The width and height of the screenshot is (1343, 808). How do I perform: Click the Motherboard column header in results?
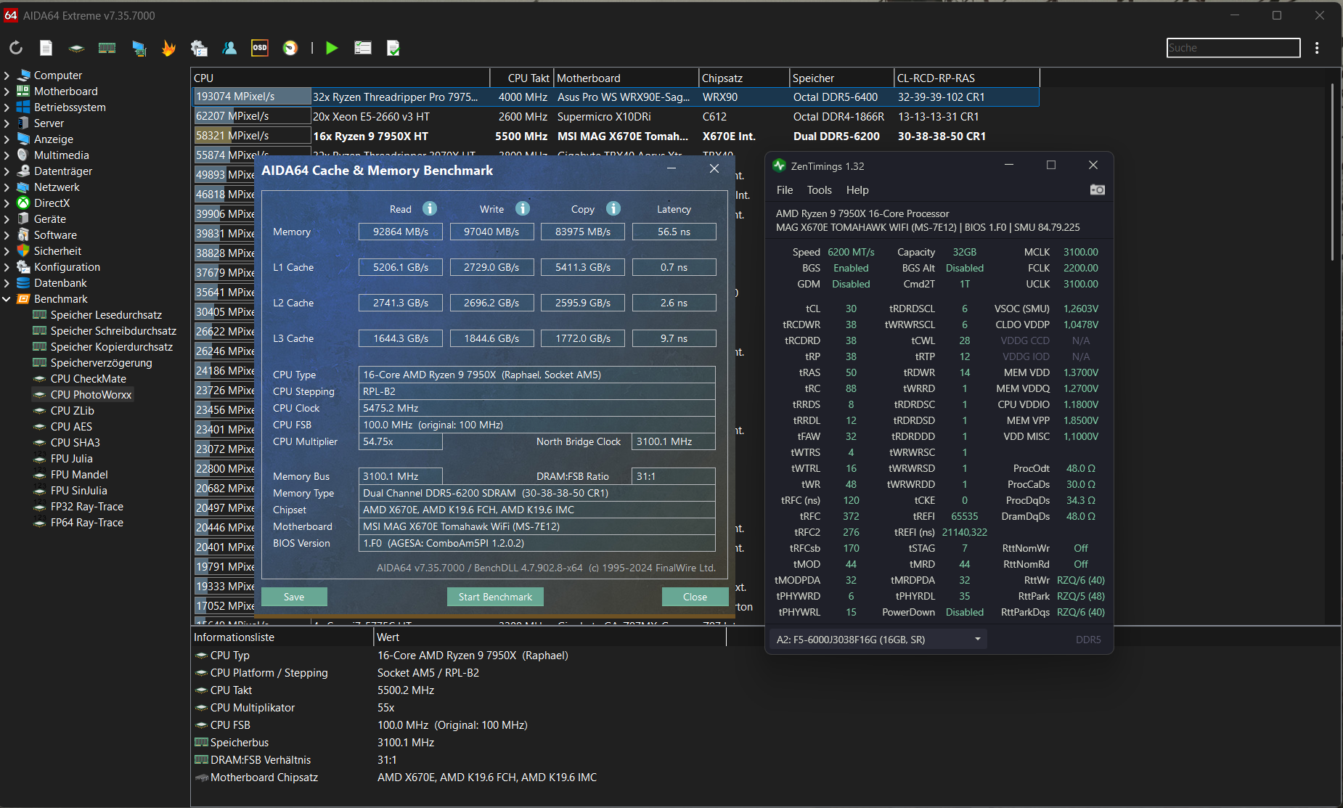[626, 78]
